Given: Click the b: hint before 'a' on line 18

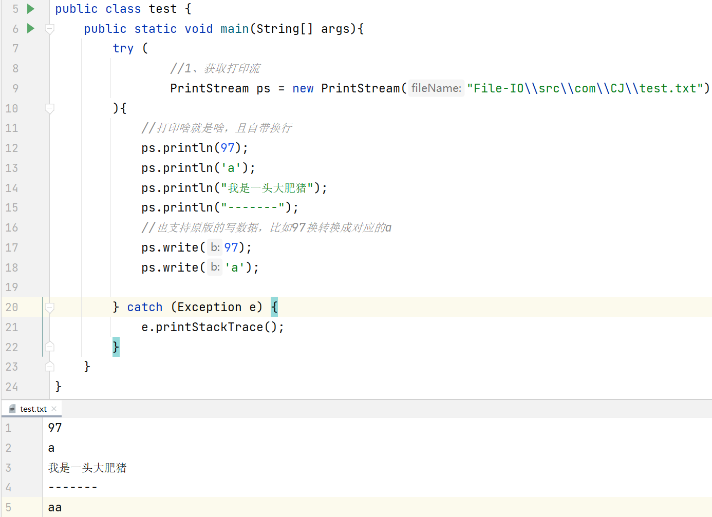Looking at the screenshot, I should pos(215,267).
